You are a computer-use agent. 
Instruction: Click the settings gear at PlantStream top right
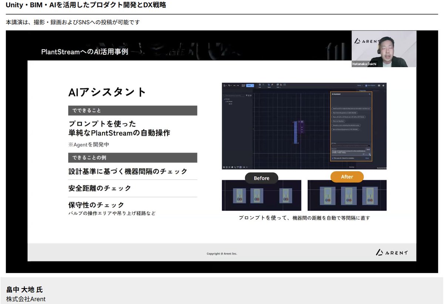pos(383,85)
